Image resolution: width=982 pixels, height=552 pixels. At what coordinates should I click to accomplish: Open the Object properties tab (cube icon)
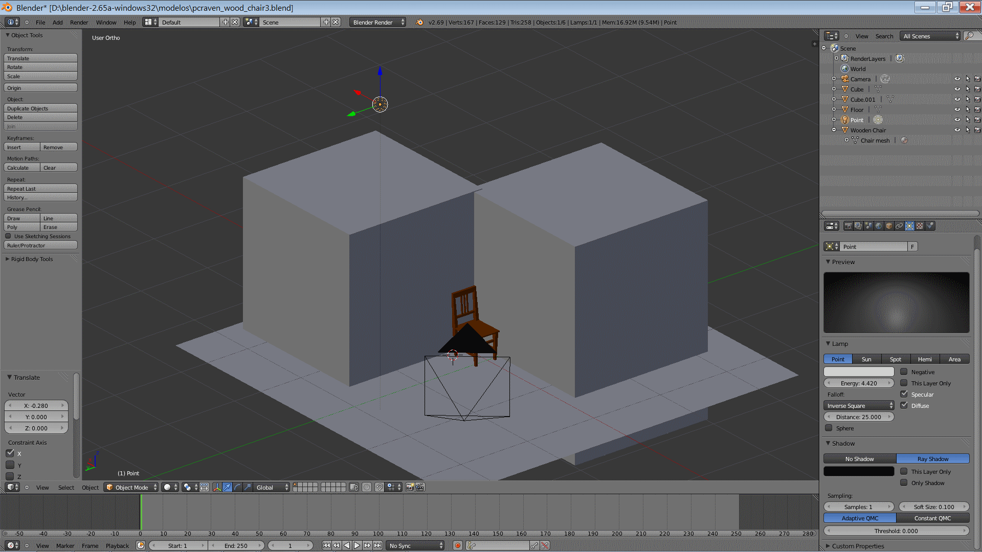point(889,226)
